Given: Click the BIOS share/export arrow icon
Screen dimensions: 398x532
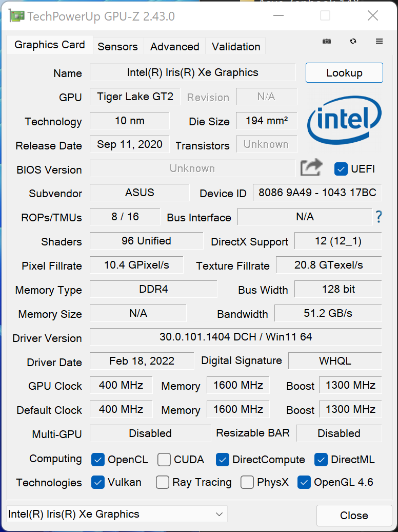Looking at the screenshot, I should pyautogui.click(x=311, y=168).
